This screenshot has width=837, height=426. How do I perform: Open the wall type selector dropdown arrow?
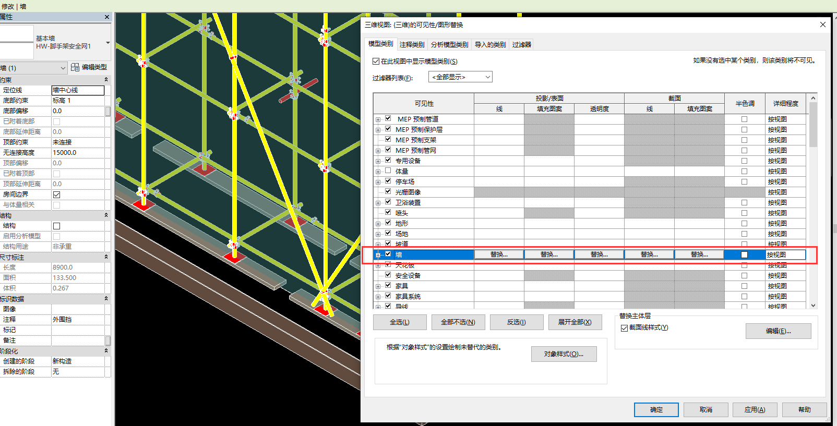[x=108, y=42]
